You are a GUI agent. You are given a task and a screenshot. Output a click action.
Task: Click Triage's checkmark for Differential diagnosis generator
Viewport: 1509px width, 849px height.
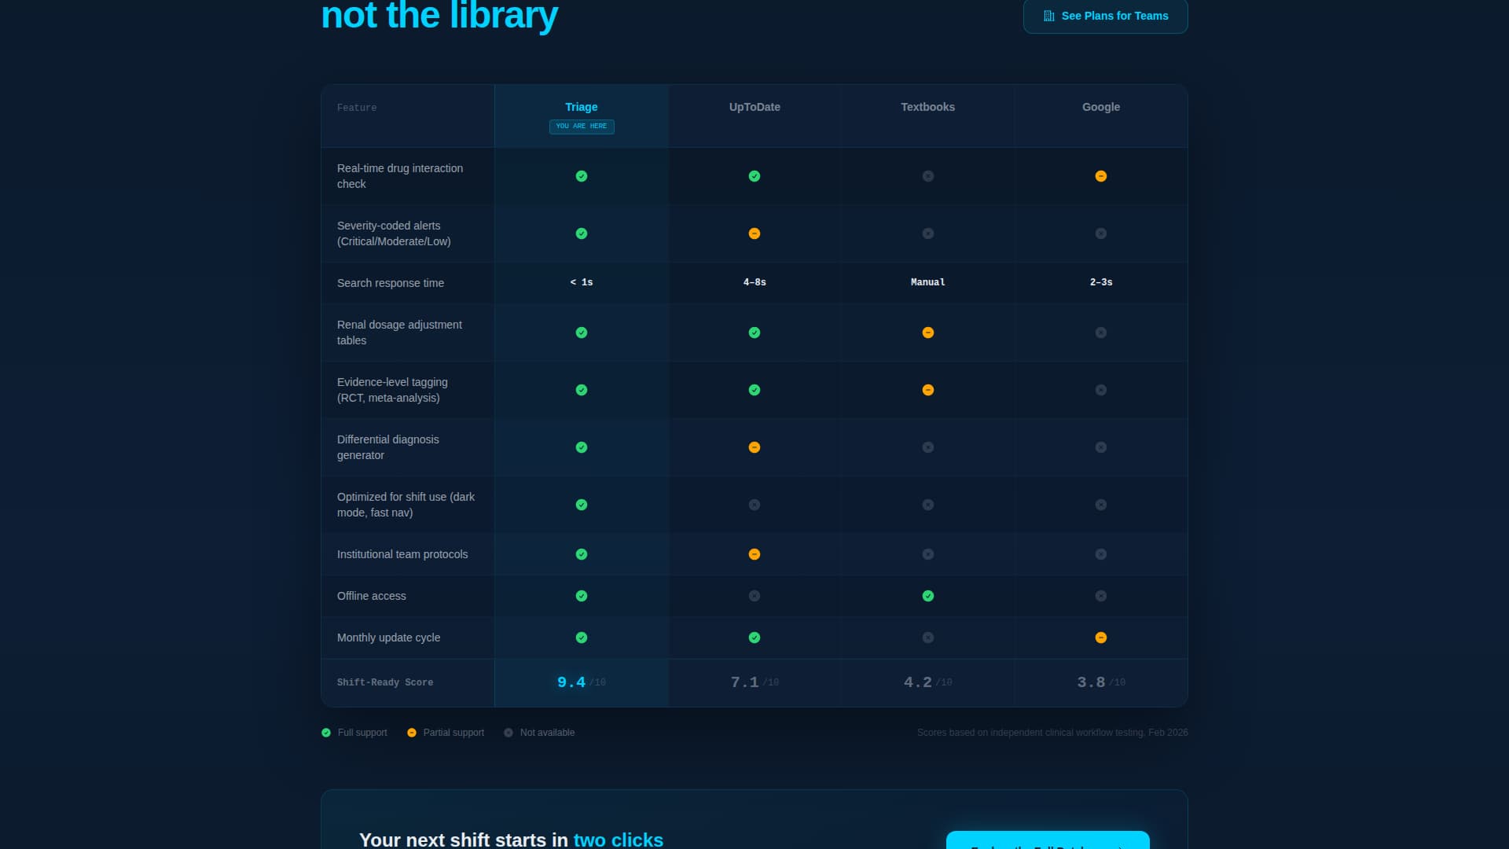(x=582, y=447)
